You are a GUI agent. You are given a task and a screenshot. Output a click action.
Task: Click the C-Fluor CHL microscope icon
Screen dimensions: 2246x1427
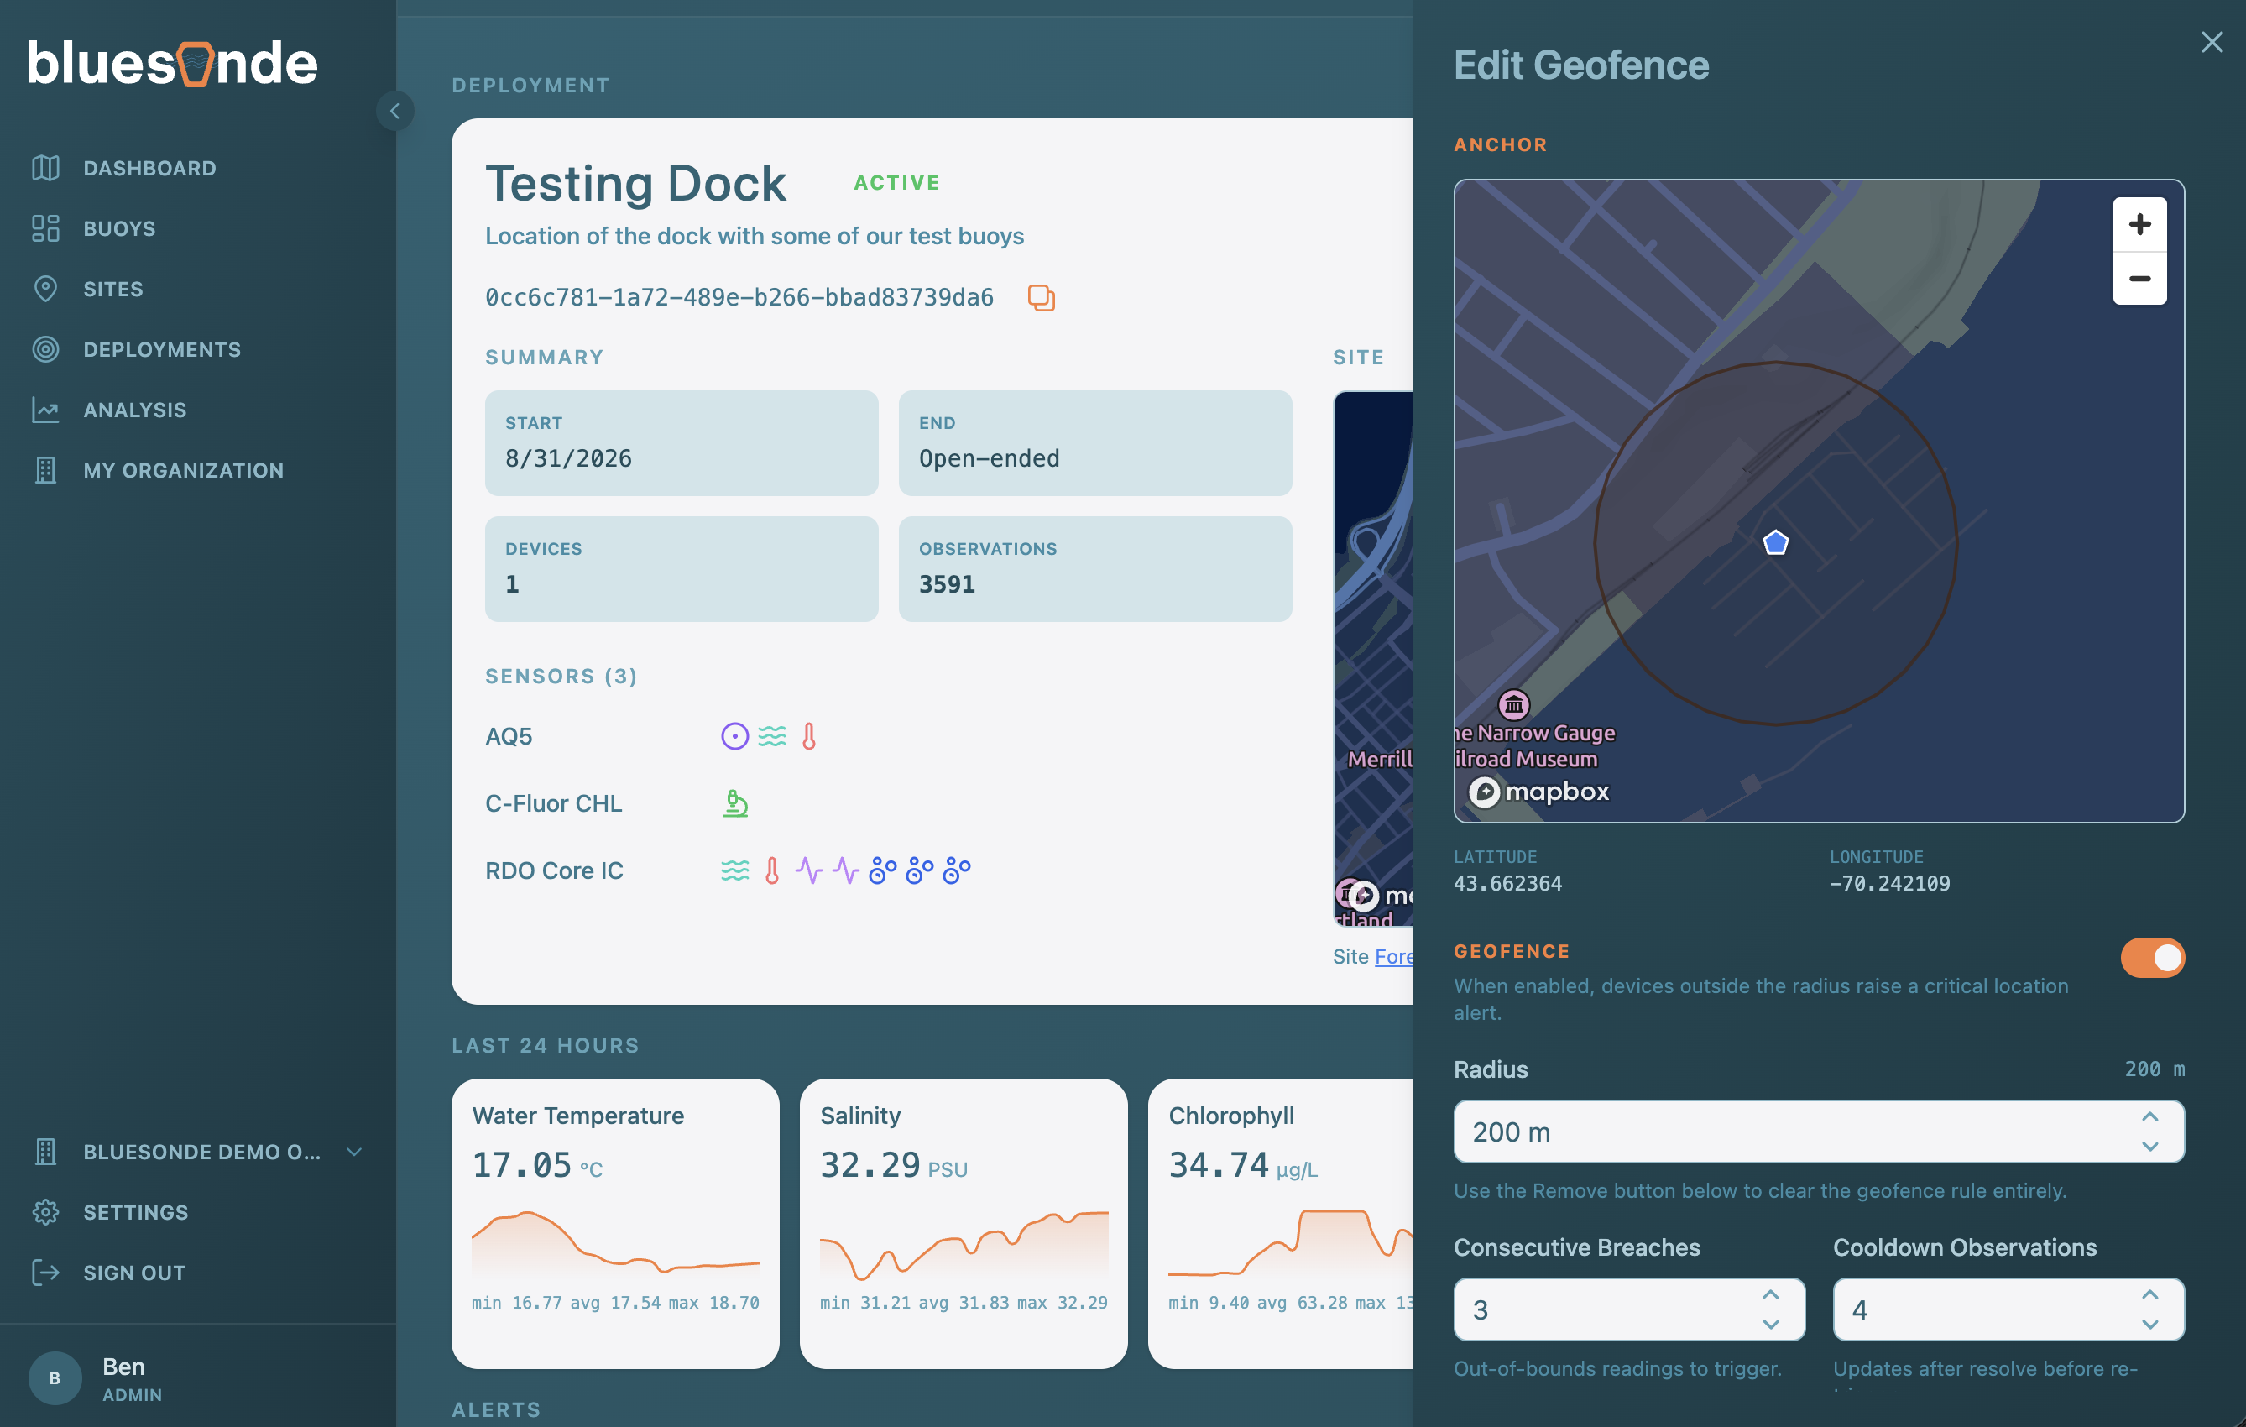click(735, 803)
